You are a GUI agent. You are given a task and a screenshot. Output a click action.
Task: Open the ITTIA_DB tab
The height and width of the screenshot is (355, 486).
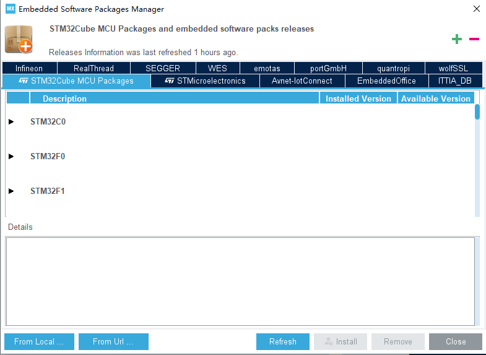(x=455, y=81)
